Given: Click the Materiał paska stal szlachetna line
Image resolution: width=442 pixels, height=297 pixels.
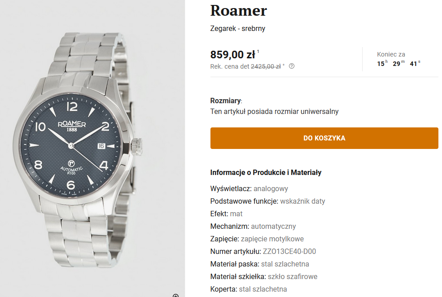Looking at the screenshot, I should point(259,264).
